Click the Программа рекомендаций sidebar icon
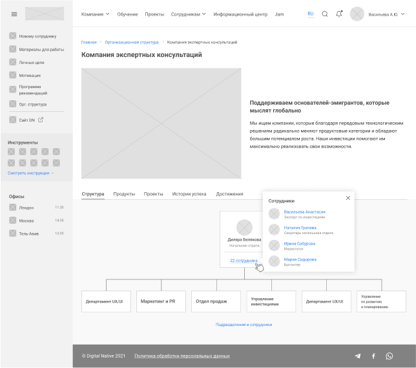 pyautogui.click(x=12, y=89)
